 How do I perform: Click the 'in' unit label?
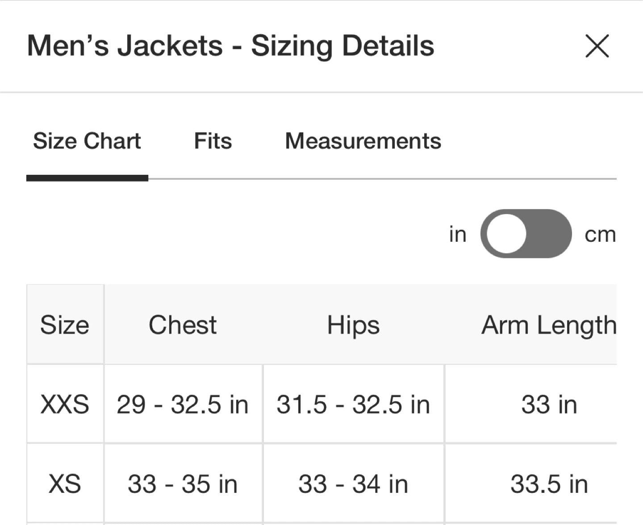click(x=458, y=234)
